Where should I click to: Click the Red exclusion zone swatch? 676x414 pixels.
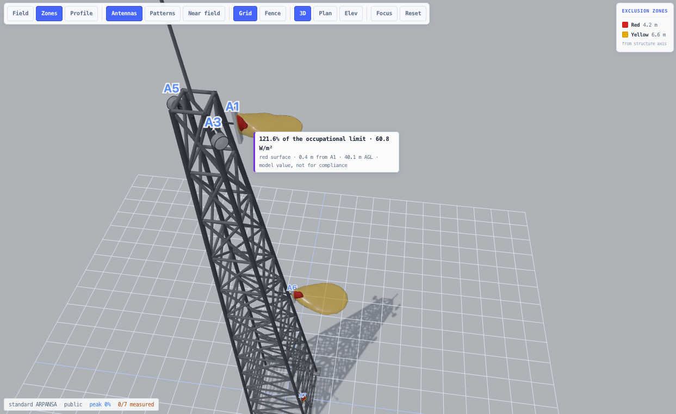pyautogui.click(x=625, y=25)
